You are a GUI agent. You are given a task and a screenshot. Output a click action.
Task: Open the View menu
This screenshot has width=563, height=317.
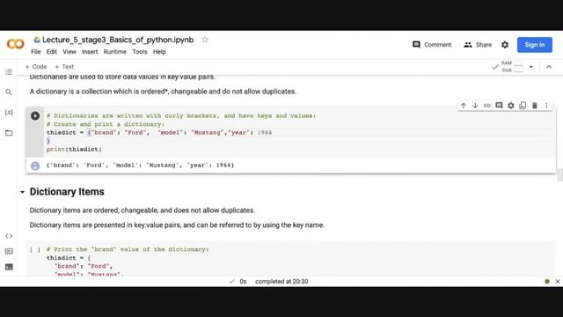click(x=69, y=52)
